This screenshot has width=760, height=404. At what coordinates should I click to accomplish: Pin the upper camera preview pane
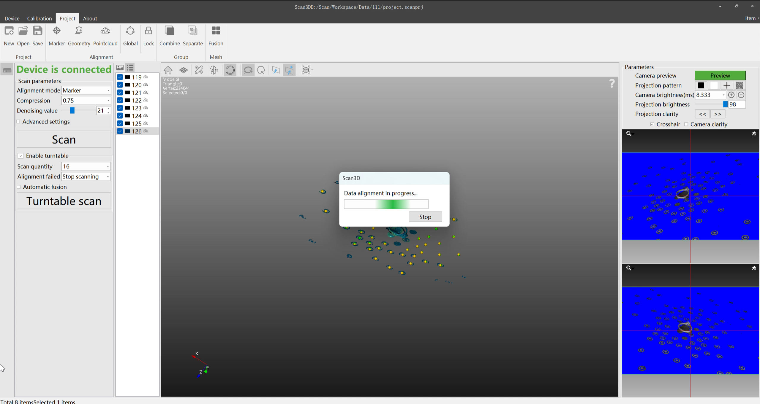(x=754, y=133)
